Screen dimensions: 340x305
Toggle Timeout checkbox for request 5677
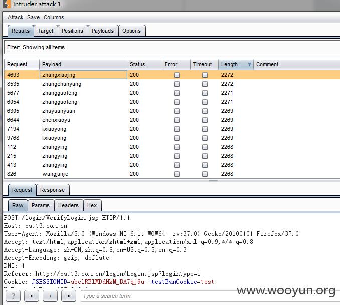(205, 93)
